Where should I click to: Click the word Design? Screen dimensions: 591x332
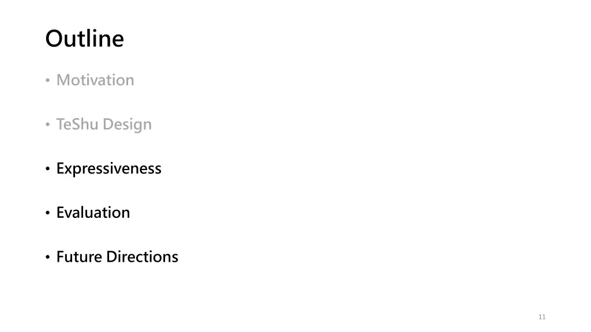click(x=127, y=124)
